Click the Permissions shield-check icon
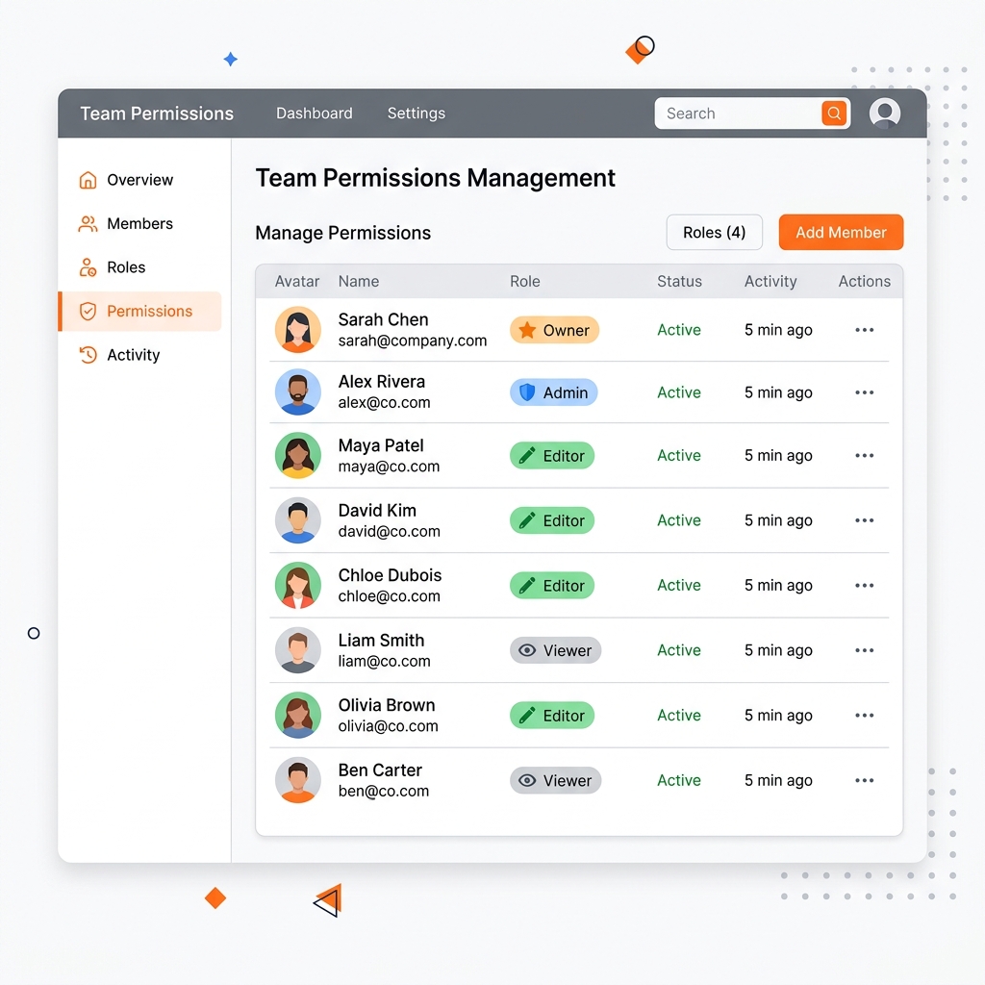Screen dimensions: 985x985 (88, 311)
